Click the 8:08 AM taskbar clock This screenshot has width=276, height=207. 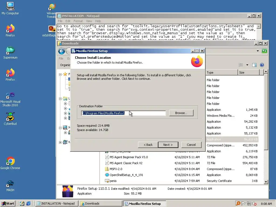(x=266, y=204)
